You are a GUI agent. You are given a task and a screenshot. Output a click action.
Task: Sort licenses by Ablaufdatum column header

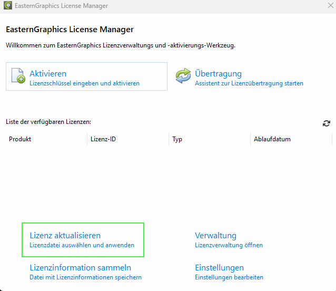291,139
